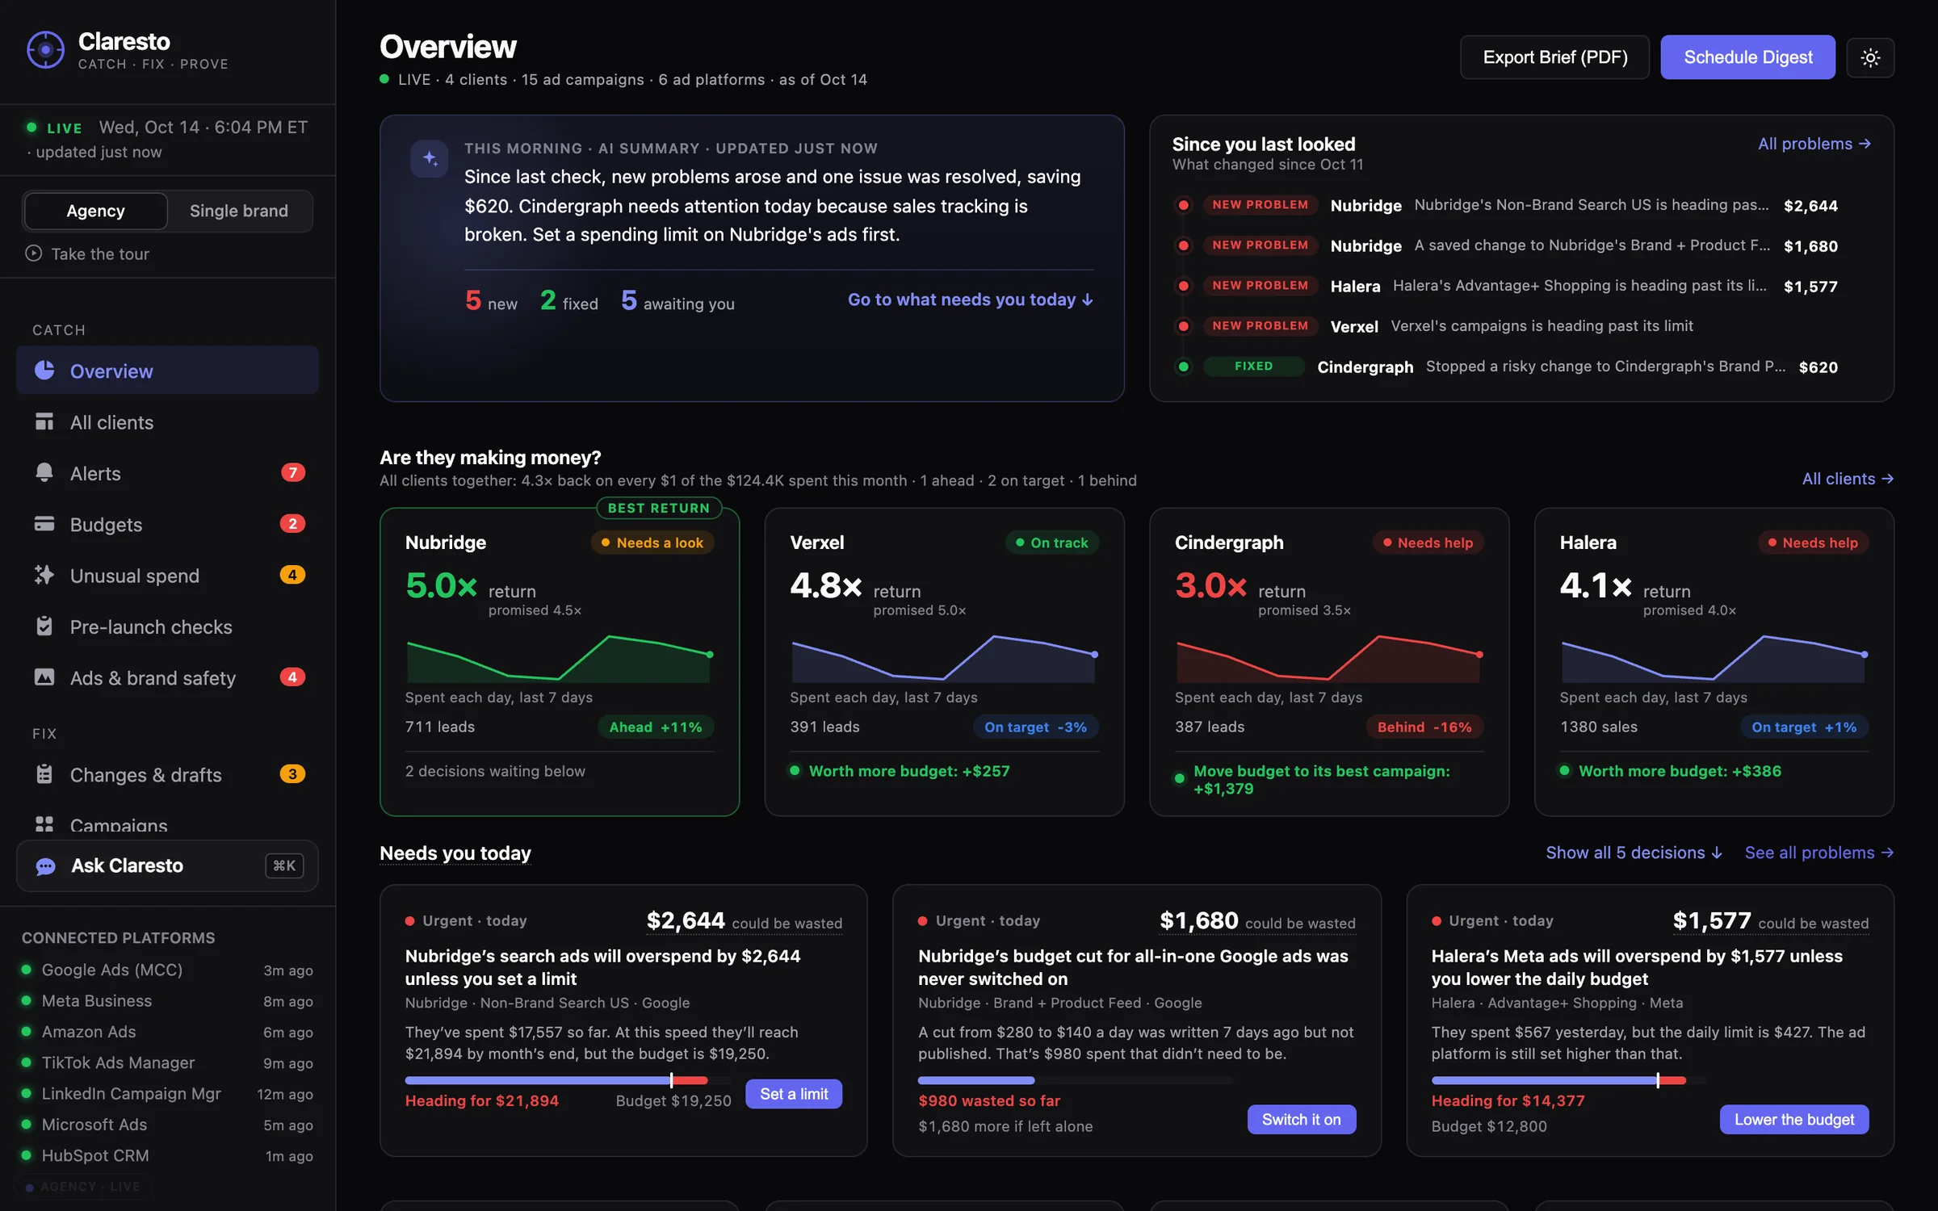
Task: Click Set a limit button
Action: pyautogui.click(x=794, y=1094)
